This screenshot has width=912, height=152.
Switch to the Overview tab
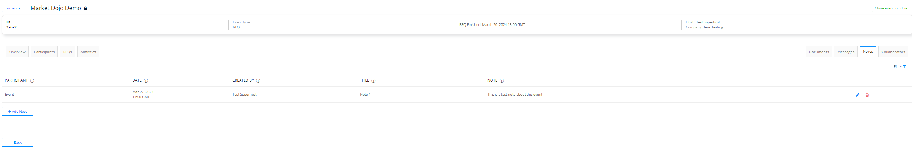coord(17,52)
